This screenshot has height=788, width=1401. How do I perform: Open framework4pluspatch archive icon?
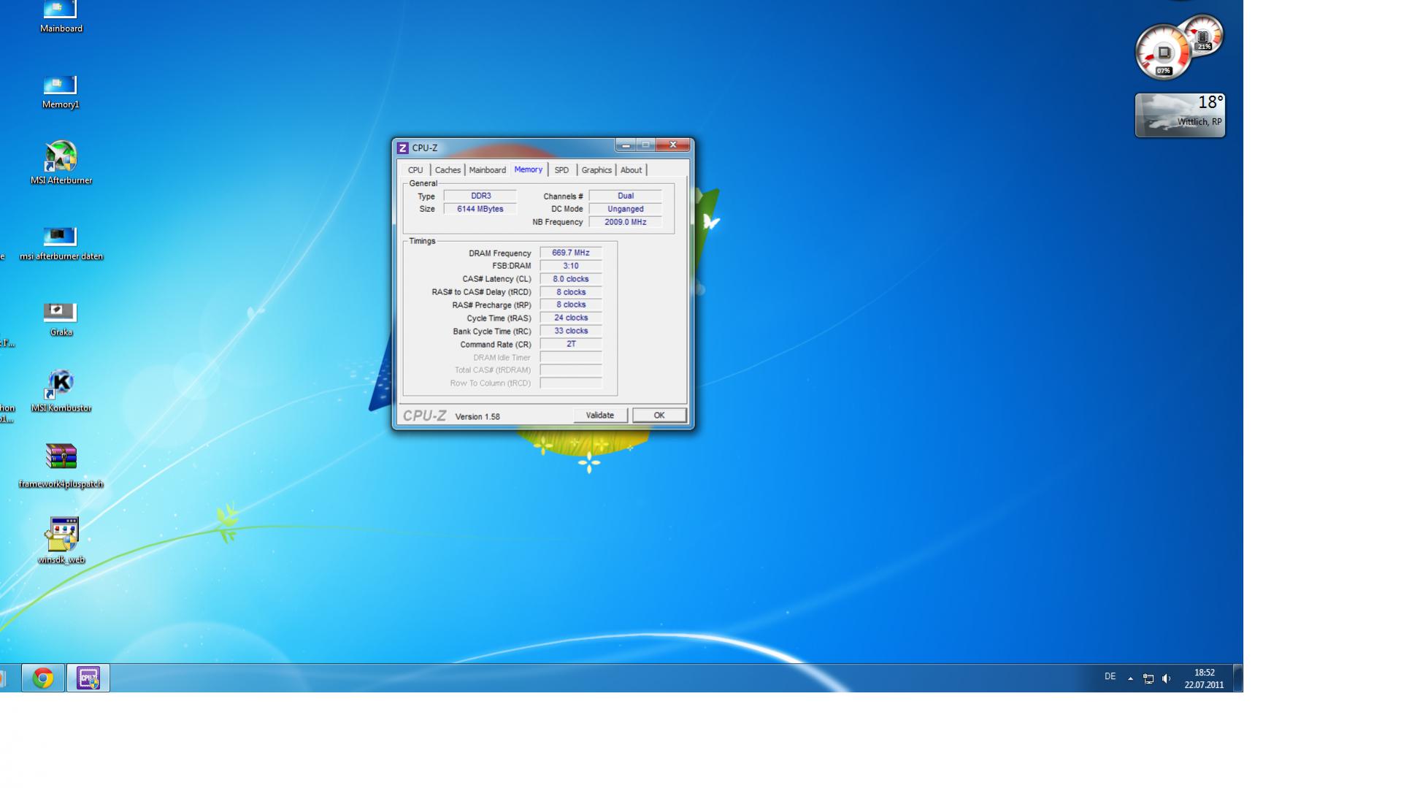click(x=61, y=466)
